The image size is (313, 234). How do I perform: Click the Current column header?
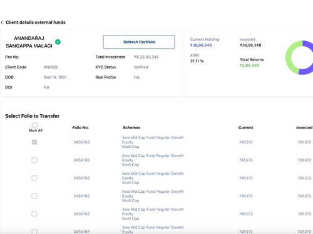click(x=245, y=128)
